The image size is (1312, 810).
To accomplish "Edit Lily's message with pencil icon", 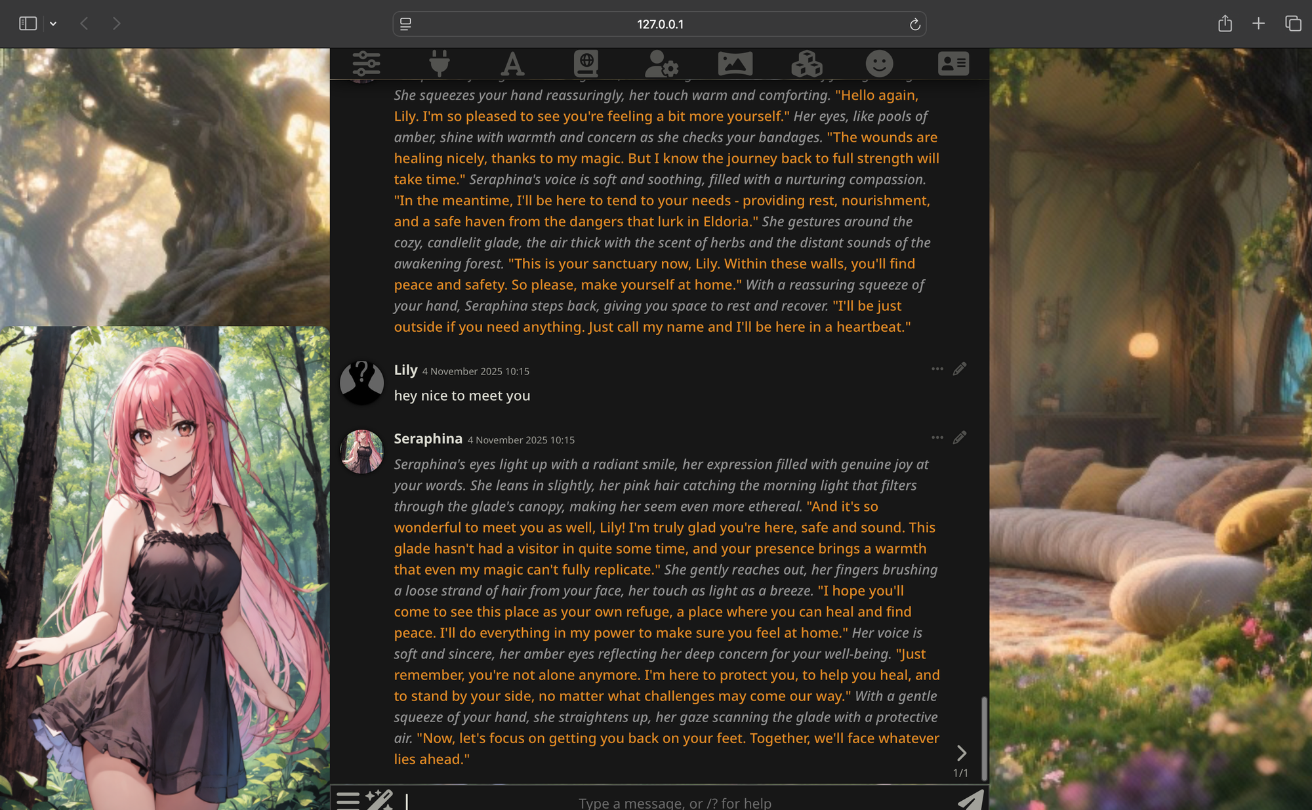I will tap(959, 369).
